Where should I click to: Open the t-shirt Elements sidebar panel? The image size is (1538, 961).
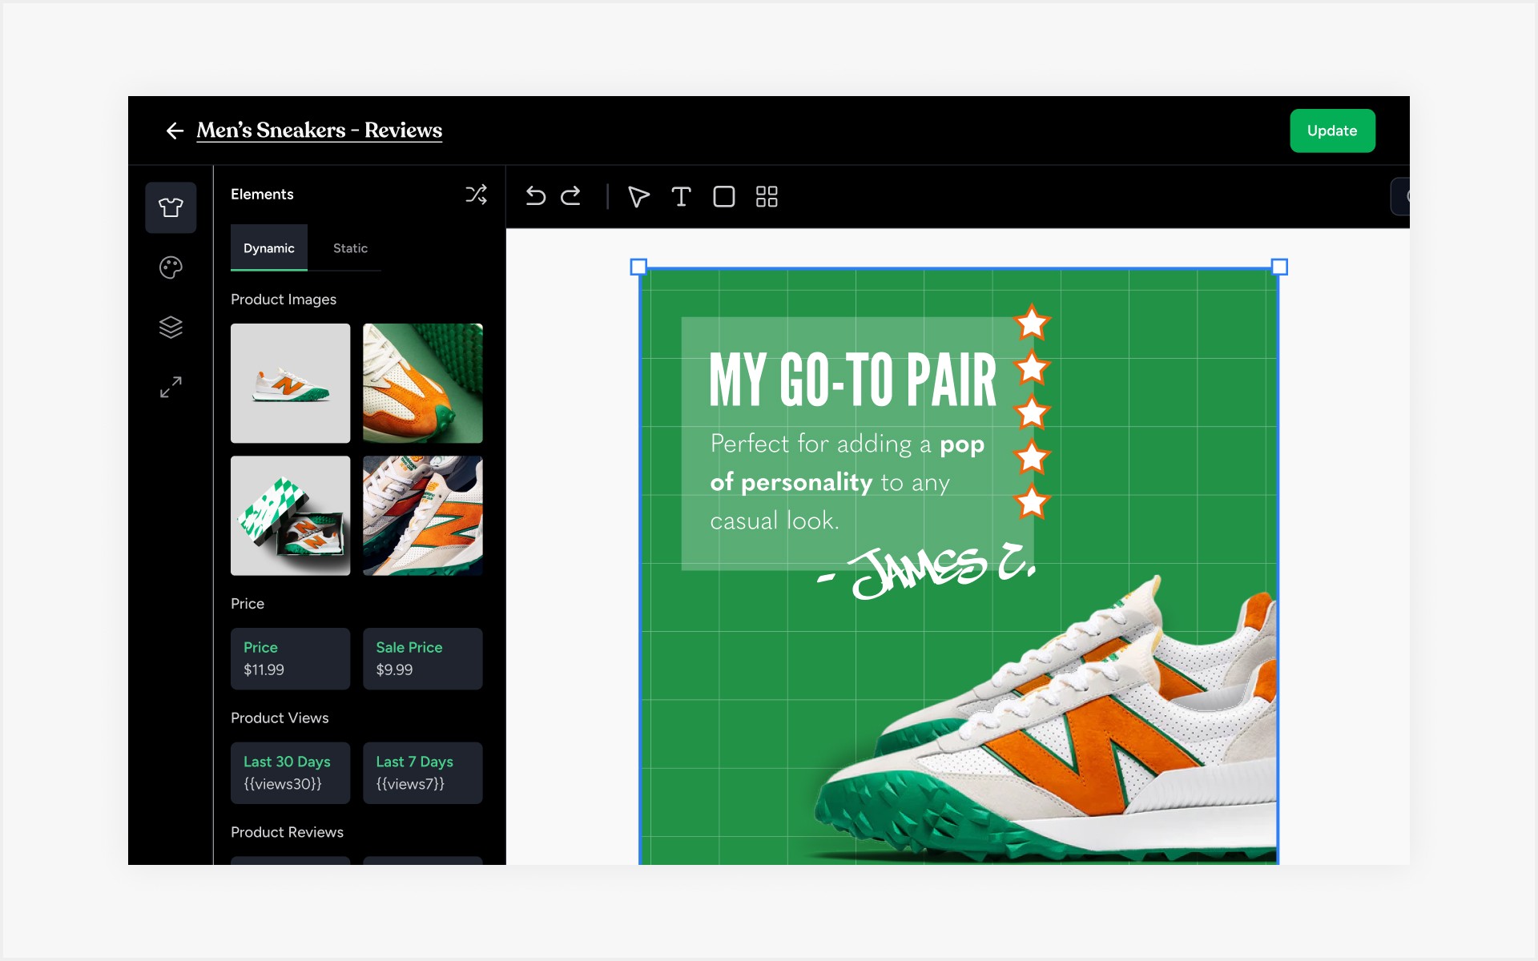point(171,207)
